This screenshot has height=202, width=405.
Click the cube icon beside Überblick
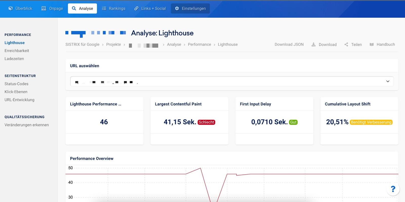(x=11, y=8)
